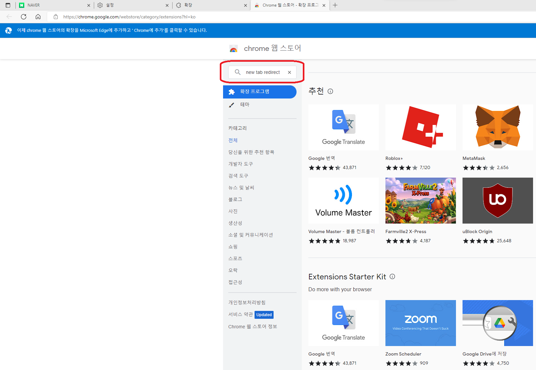Select the 검색 도구 category
The image size is (536, 370).
click(238, 176)
